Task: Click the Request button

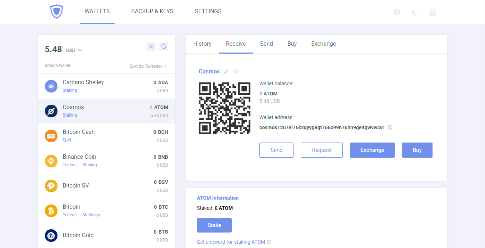Action: click(x=322, y=150)
